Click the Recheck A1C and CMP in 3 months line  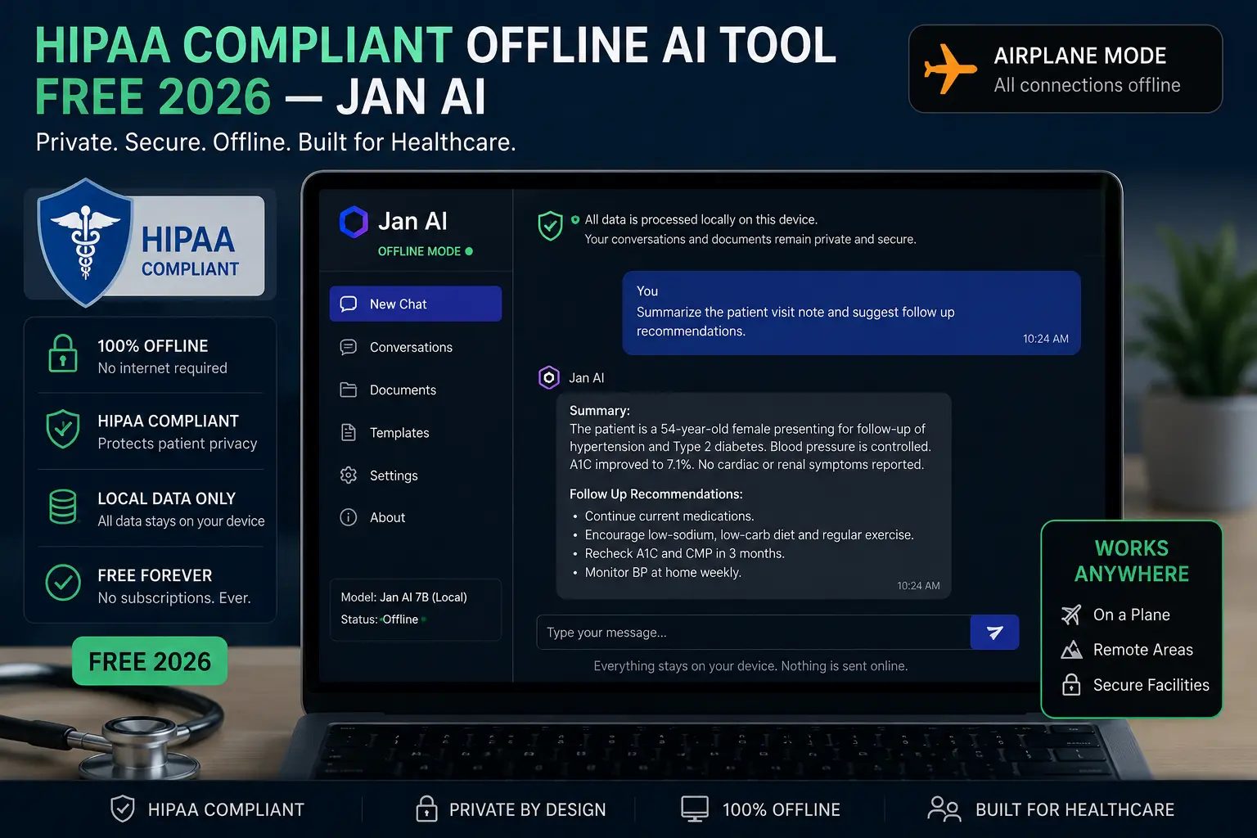684,554
